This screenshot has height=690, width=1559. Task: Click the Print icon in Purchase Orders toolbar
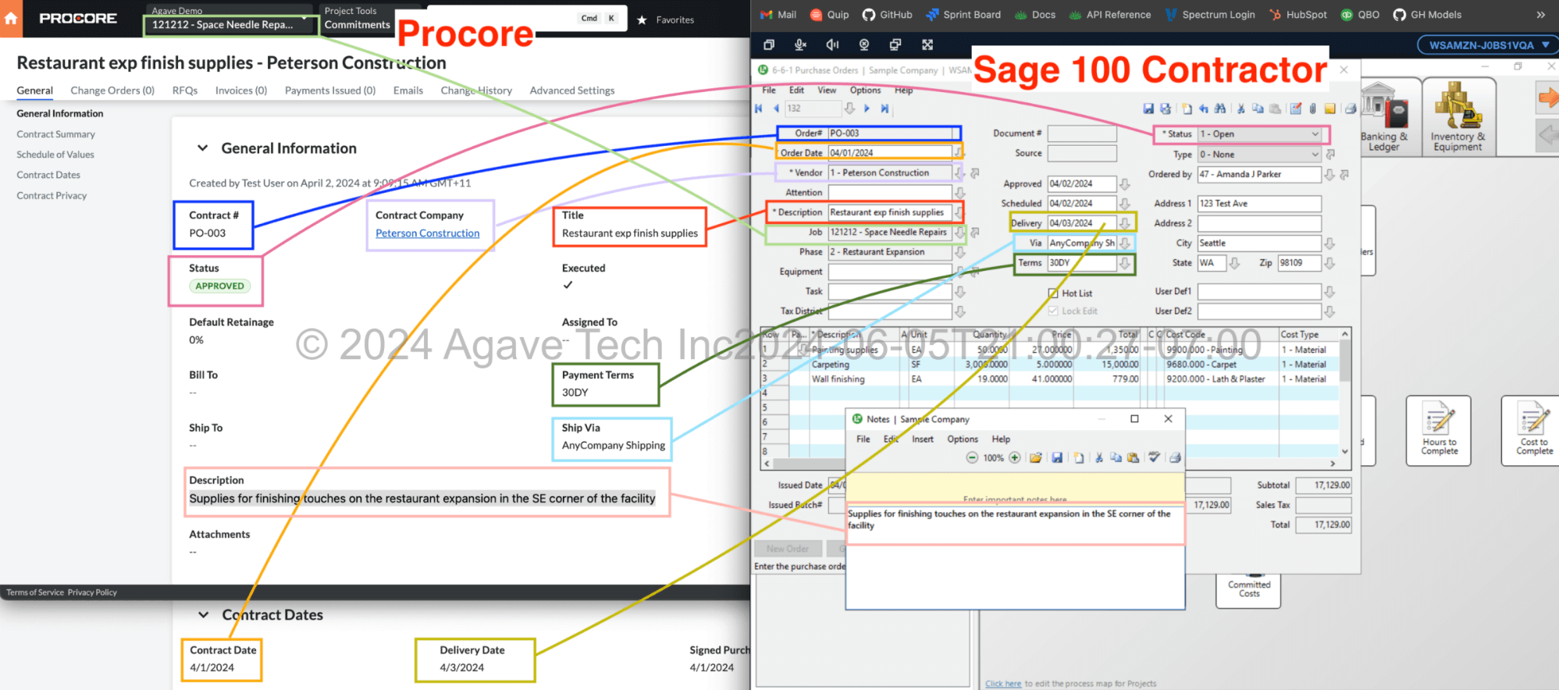[x=1350, y=108]
